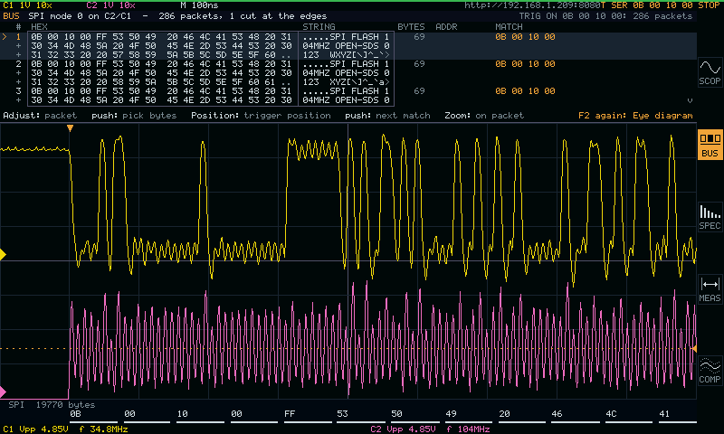Open the MEAS measurement mode
This screenshot has width=724, height=434.
(x=710, y=289)
